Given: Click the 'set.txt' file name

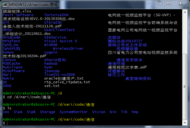Looking at the screenshot, I should click(52, 86).
